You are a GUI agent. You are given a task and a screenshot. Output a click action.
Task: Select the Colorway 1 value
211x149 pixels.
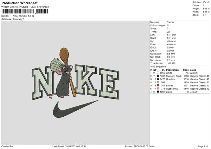click(19, 19)
